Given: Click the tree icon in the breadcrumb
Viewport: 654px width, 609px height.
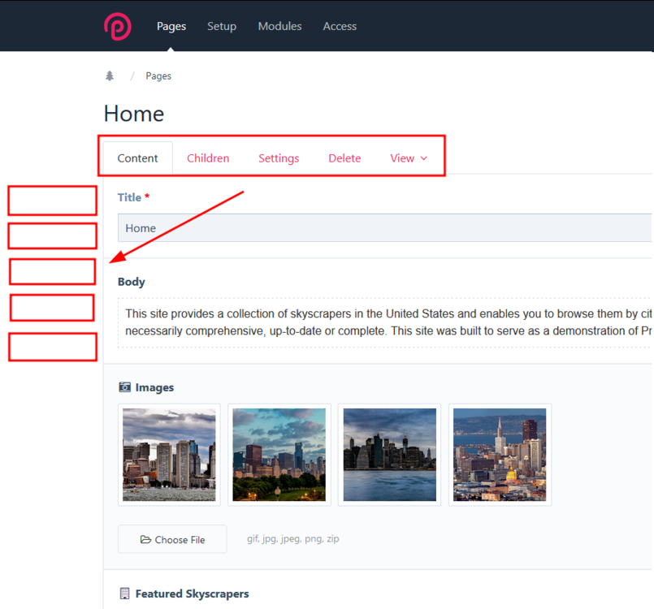Looking at the screenshot, I should pos(110,76).
